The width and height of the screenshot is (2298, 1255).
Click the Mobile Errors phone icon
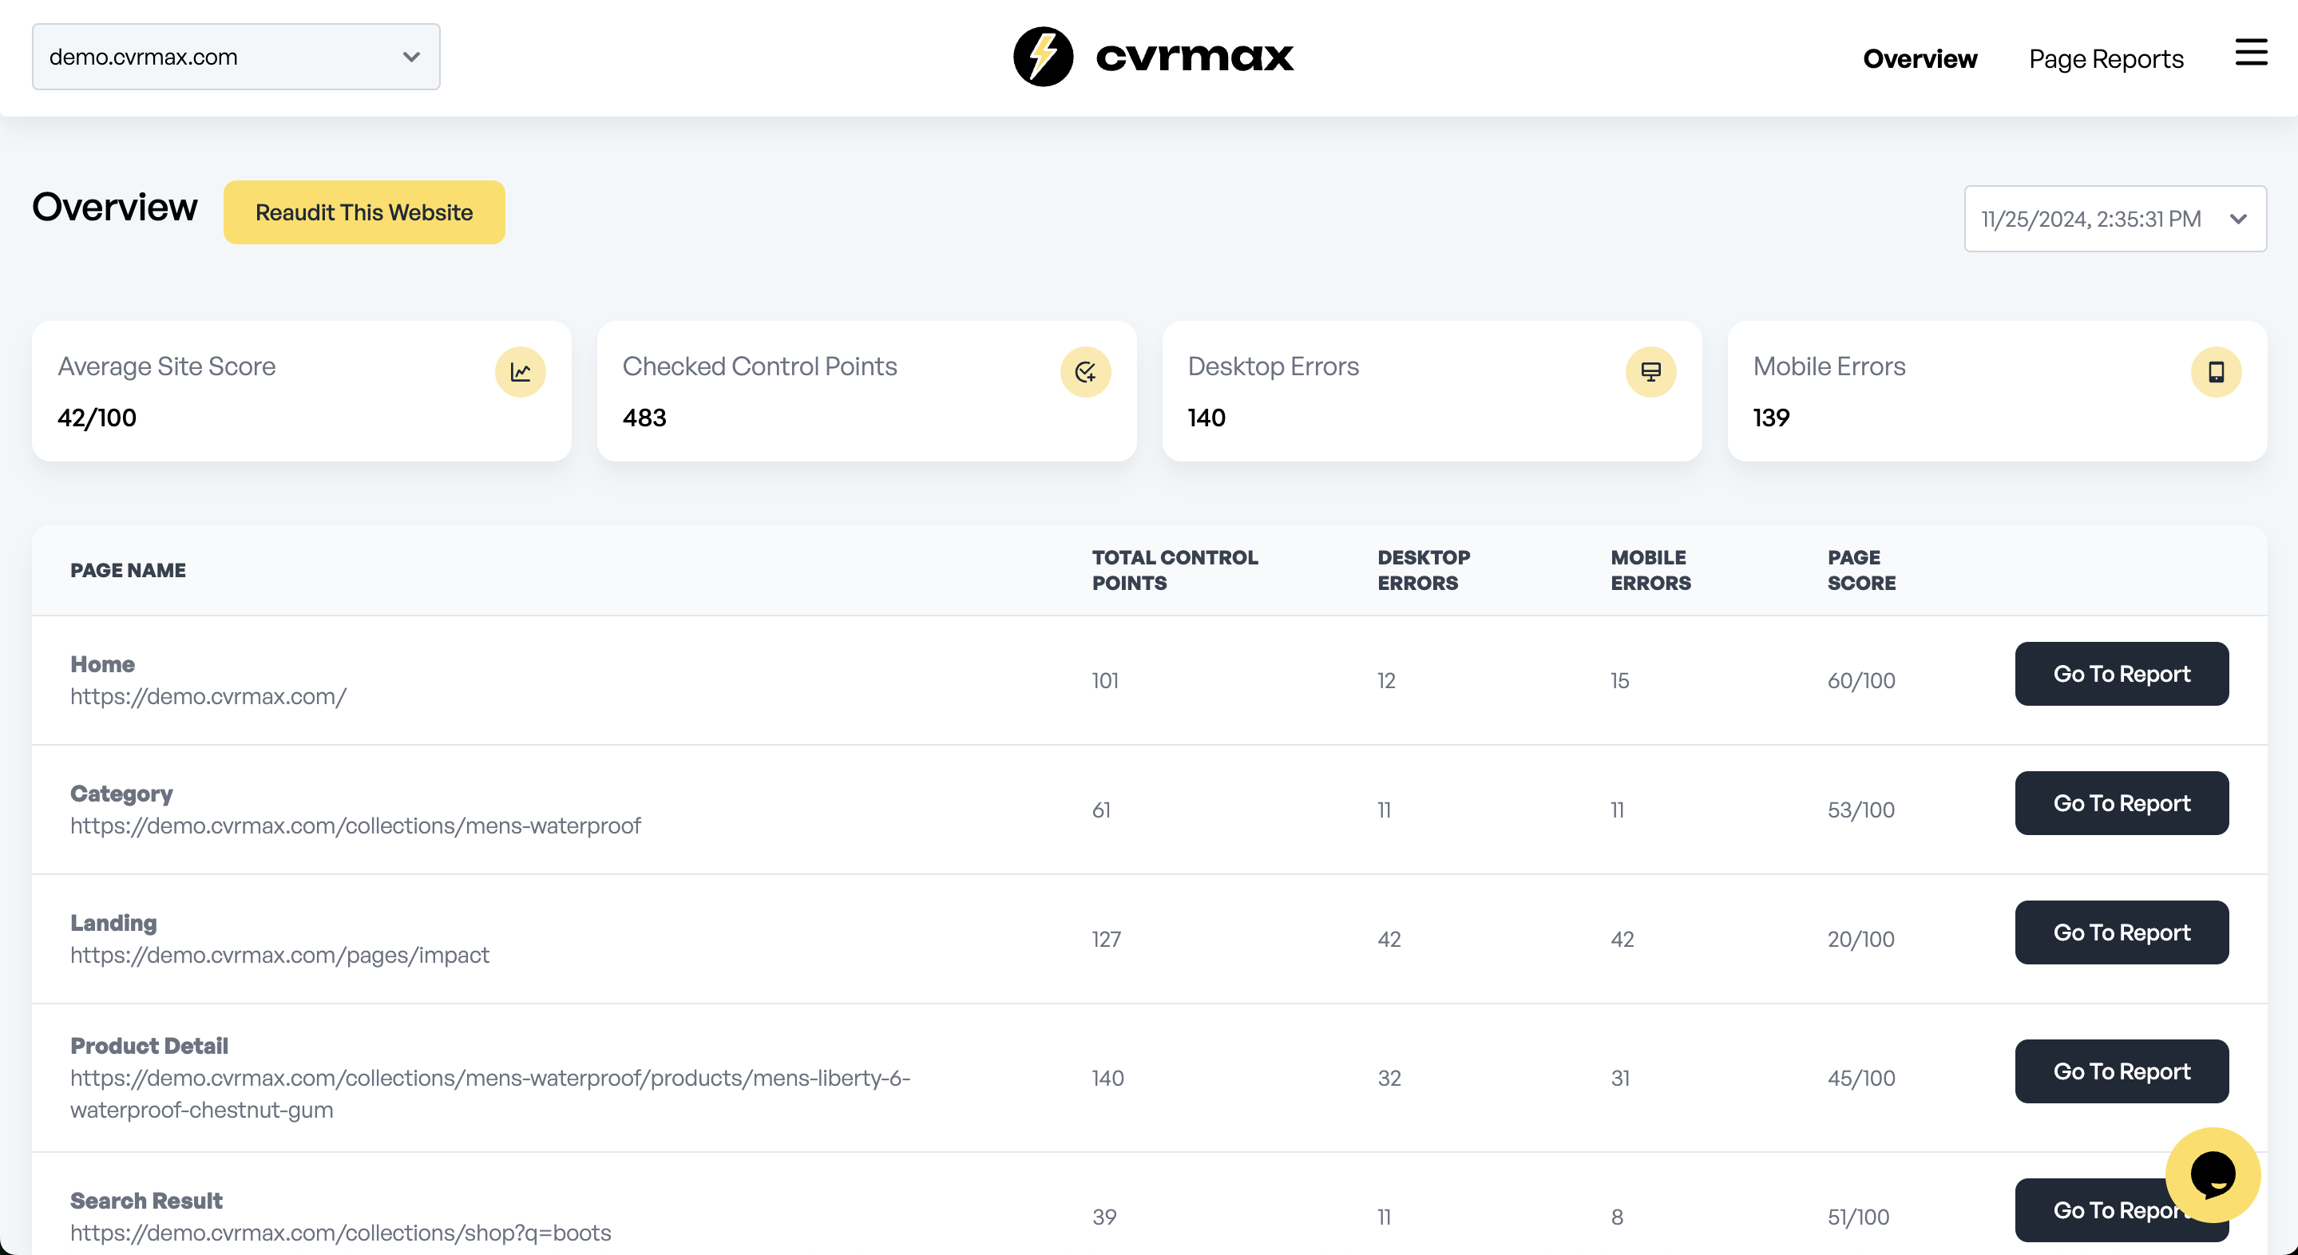(2217, 372)
